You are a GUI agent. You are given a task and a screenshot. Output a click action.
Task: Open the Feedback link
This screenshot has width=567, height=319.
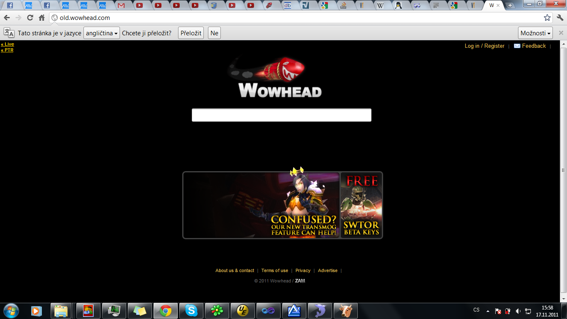[530, 46]
